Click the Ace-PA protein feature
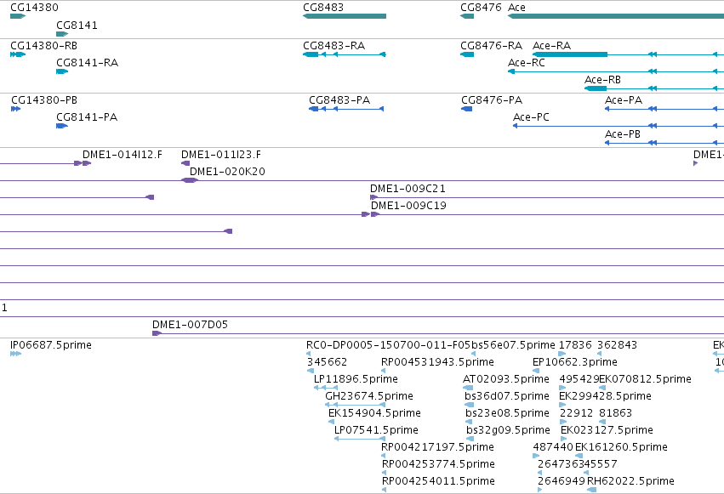Image resolution: width=724 pixels, height=494 pixels. coord(664,109)
